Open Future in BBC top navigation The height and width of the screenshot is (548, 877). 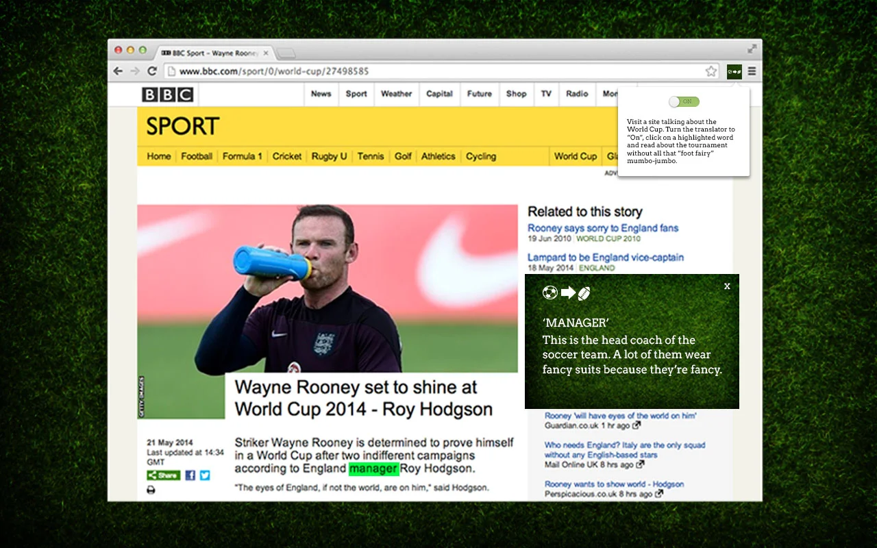point(480,94)
